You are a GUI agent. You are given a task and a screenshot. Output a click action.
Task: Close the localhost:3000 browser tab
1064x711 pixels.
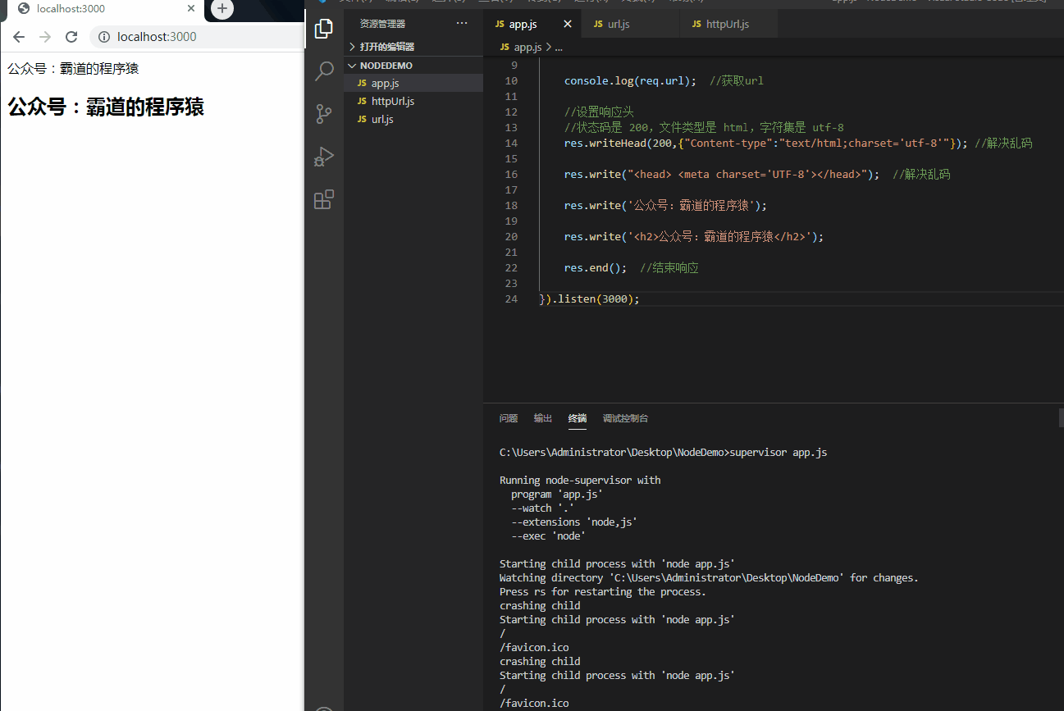pyautogui.click(x=191, y=9)
